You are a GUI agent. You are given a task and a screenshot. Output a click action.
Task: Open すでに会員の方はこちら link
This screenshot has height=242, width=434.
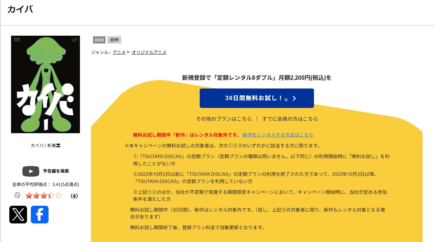click(x=290, y=119)
